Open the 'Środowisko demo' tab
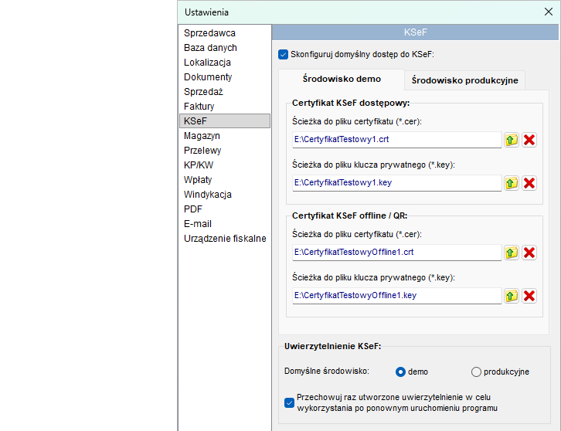 342,80
